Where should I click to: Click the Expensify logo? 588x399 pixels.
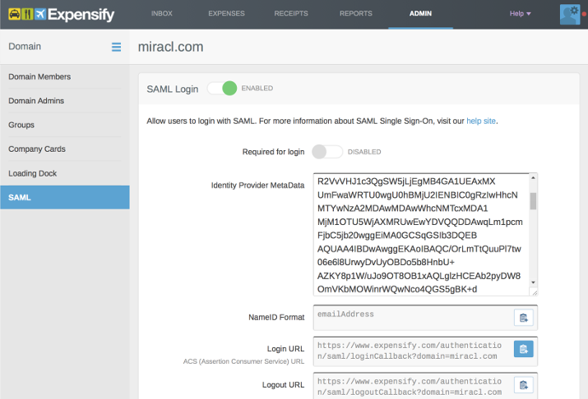pos(61,14)
